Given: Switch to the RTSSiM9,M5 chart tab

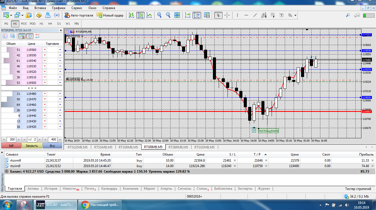Looking at the screenshot, I should [103, 147].
